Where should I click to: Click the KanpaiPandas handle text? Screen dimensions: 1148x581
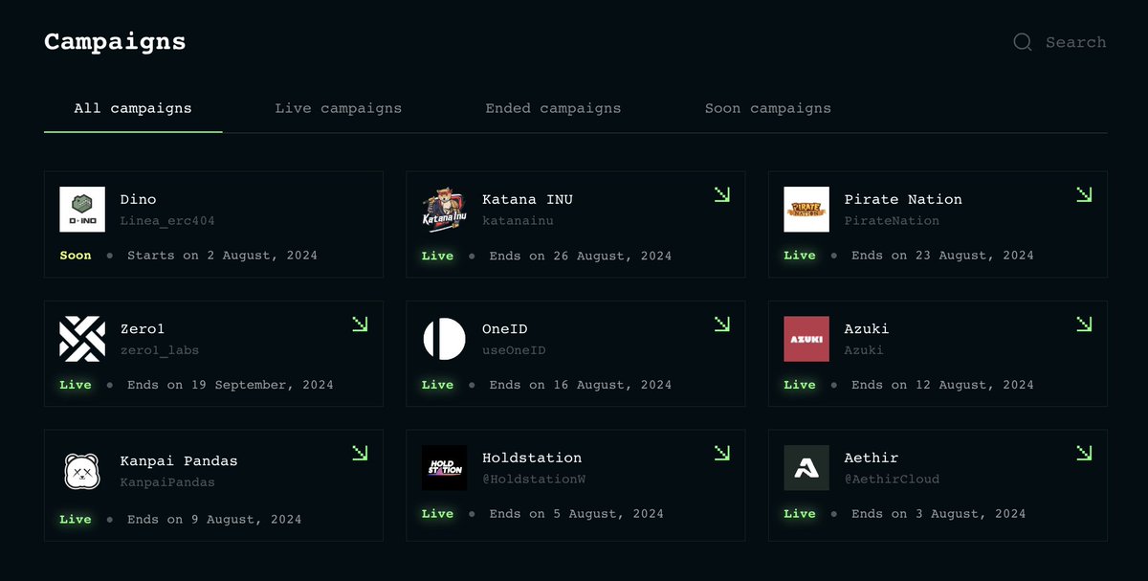click(x=167, y=482)
